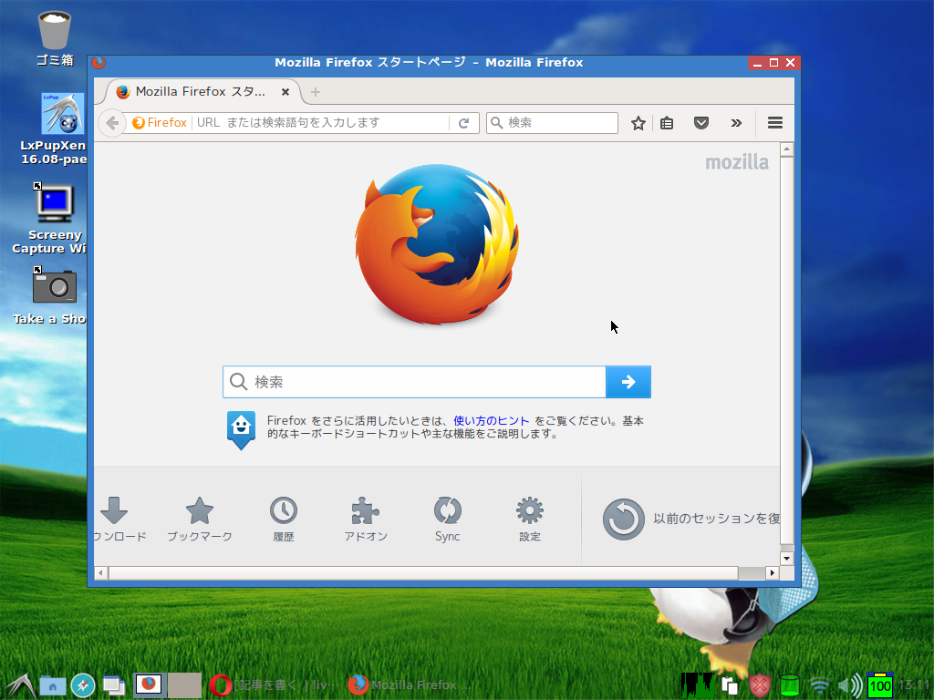The width and height of the screenshot is (934, 700).
Task: Go back with the back arrow button
Action: [x=111, y=123]
